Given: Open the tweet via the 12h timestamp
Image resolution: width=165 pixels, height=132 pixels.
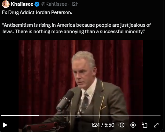Looking at the screenshot, I should (x=75, y=4).
